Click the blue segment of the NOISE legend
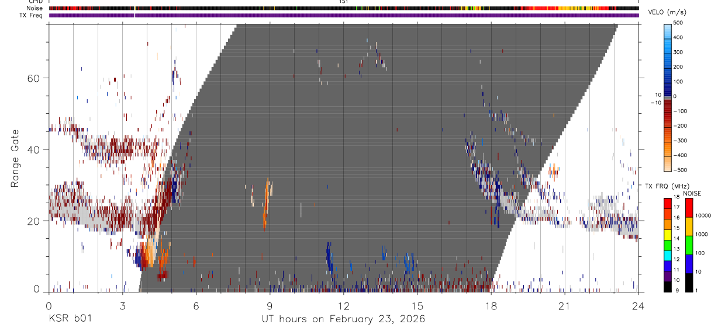Image resolution: width=718 pixels, height=331 pixels. [x=688, y=264]
